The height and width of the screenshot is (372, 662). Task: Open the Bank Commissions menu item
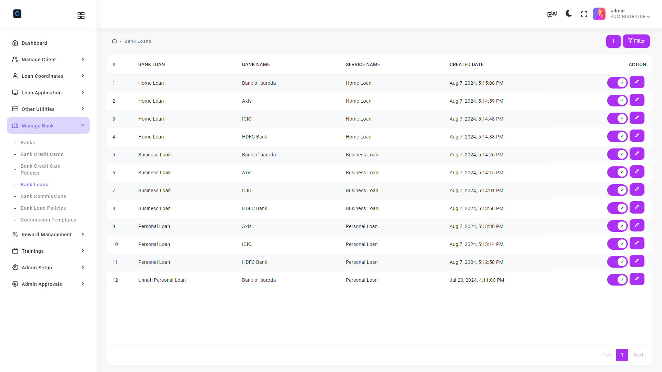point(43,196)
